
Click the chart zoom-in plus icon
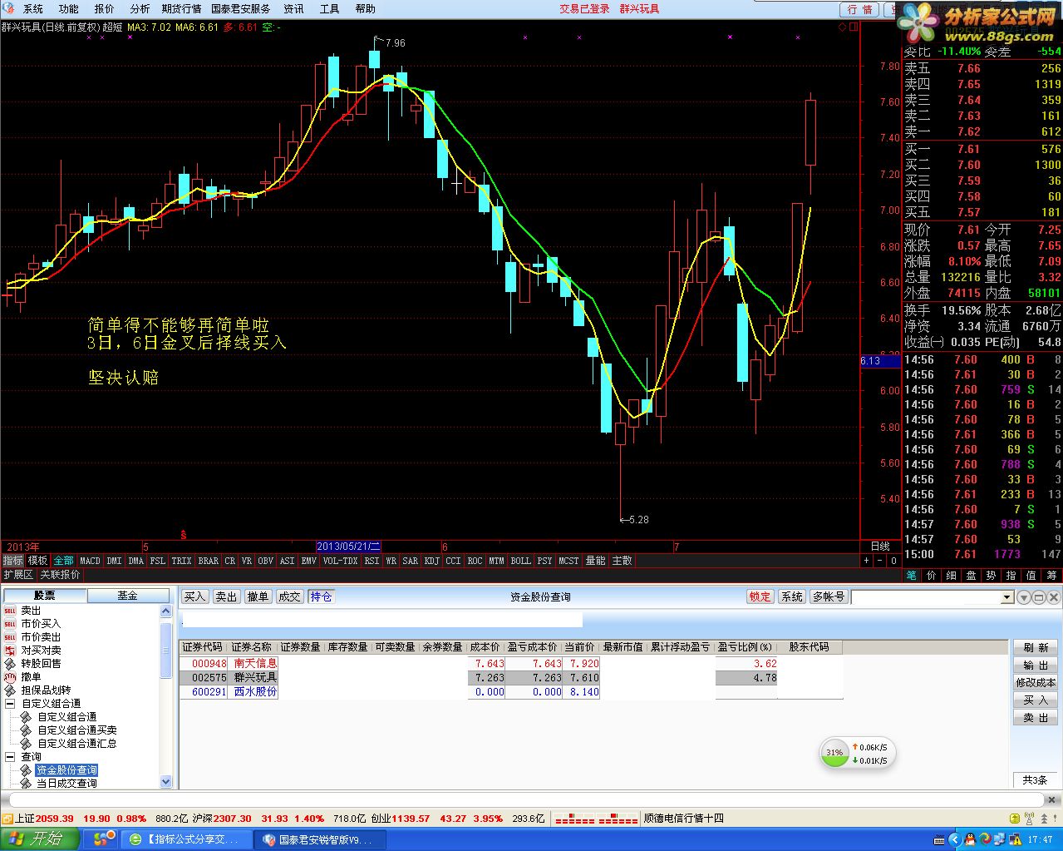coord(867,561)
